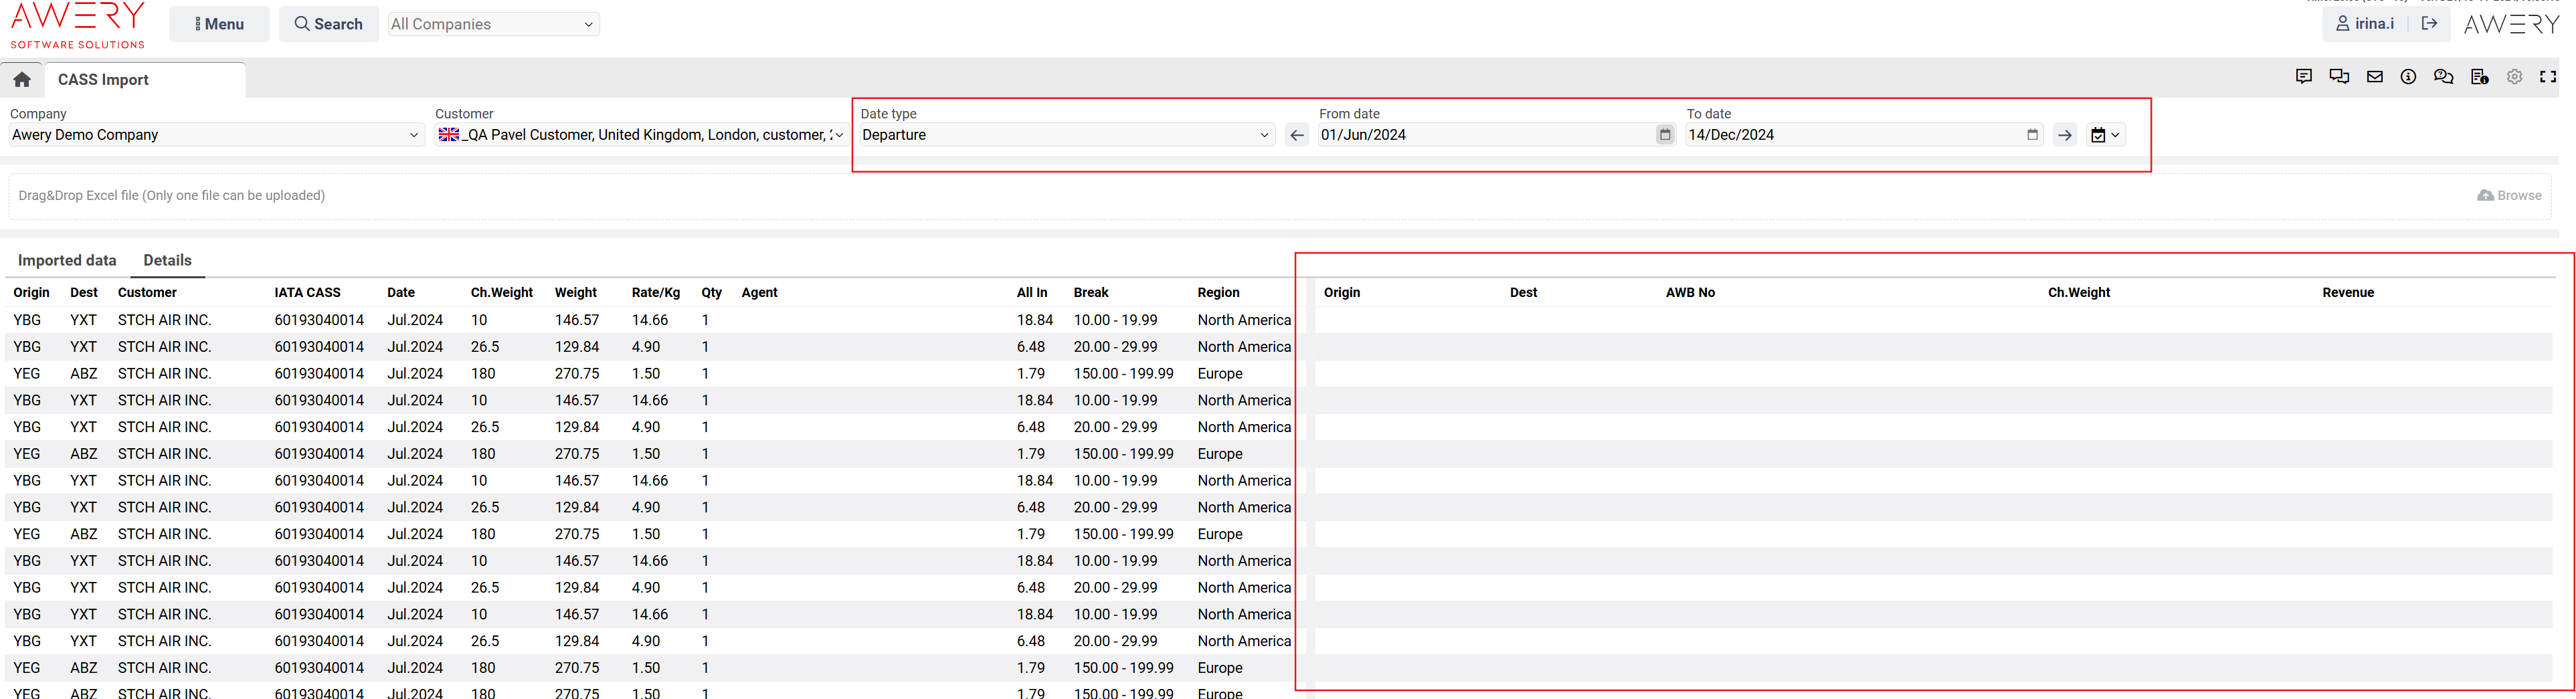
Task: Switch to the Details tab
Action: [167, 260]
